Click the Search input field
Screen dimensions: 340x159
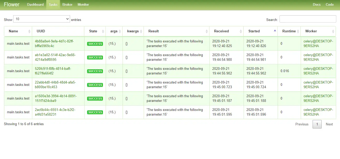click(x=308, y=19)
